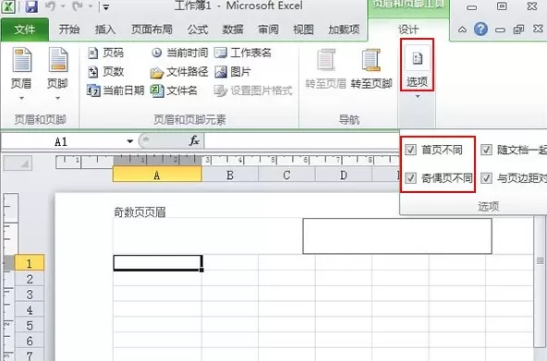Click the Footer (页脚) icon
This screenshot has width=547, height=361.
[58, 60]
